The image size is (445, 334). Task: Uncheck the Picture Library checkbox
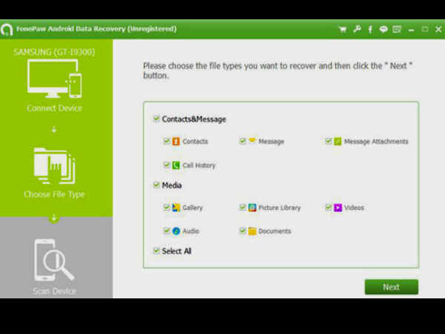tap(243, 207)
